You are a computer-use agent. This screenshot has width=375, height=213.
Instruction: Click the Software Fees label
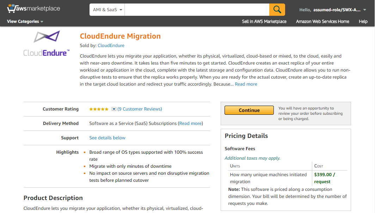pos(240,148)
